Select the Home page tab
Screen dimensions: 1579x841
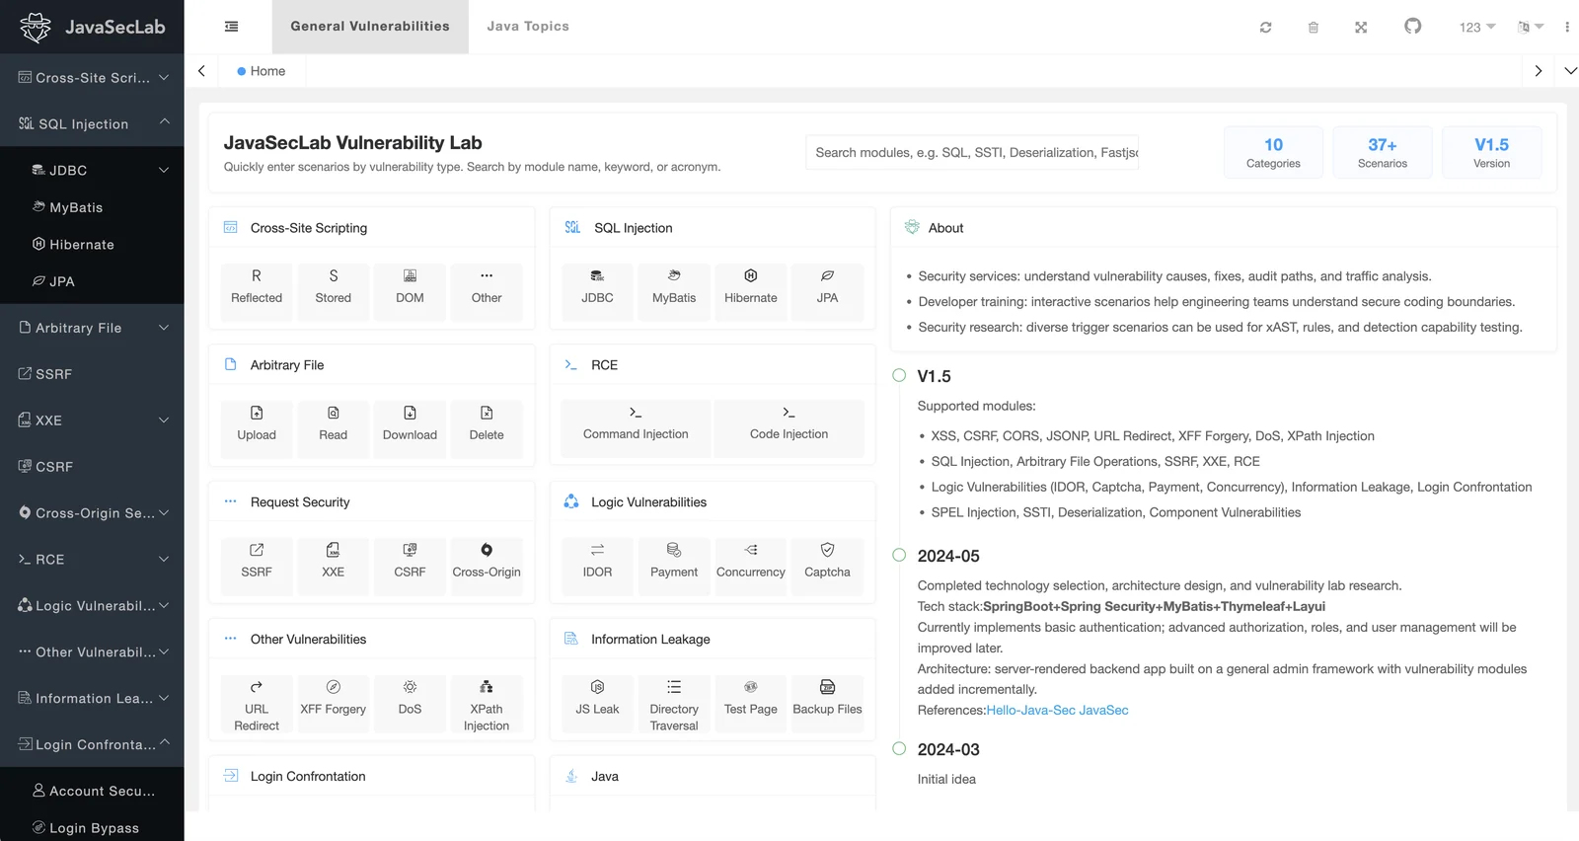tap(262, 71)
